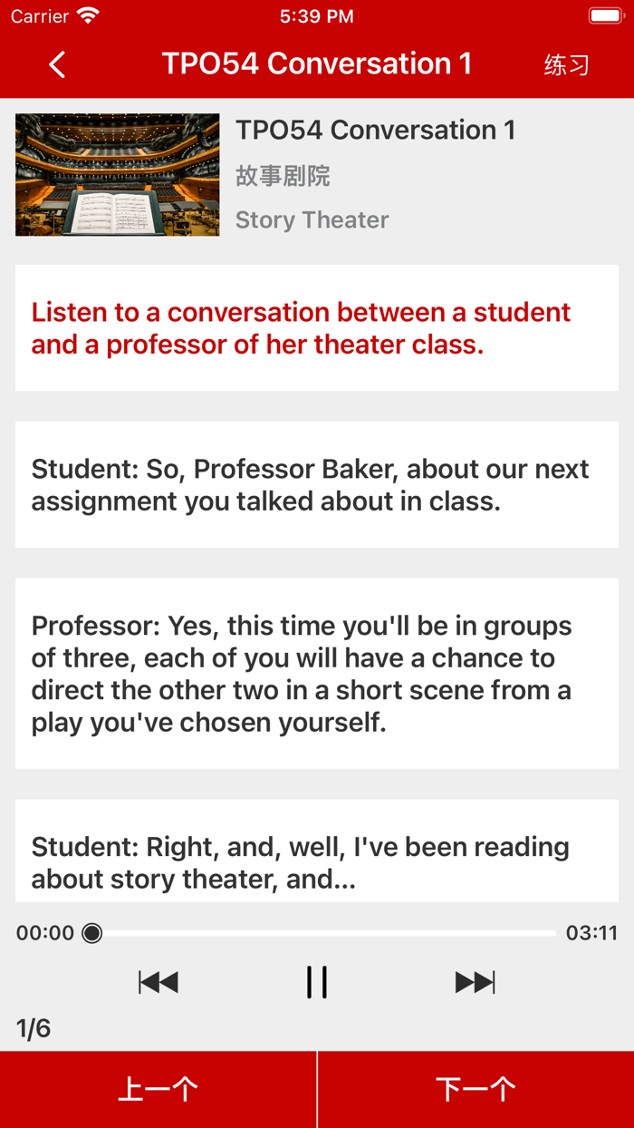Click the audio progress slider knob
Screen dimensions: 634x1128
point(92,933)
